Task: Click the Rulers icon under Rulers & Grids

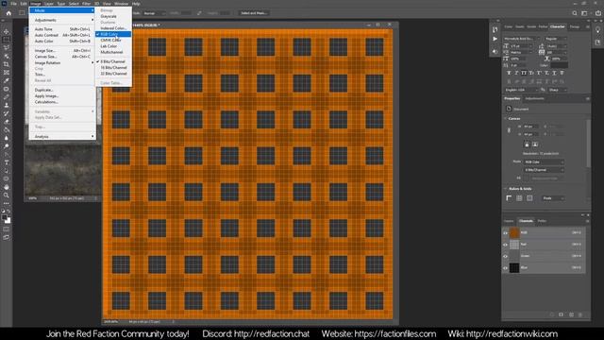Action: [509, 198]
